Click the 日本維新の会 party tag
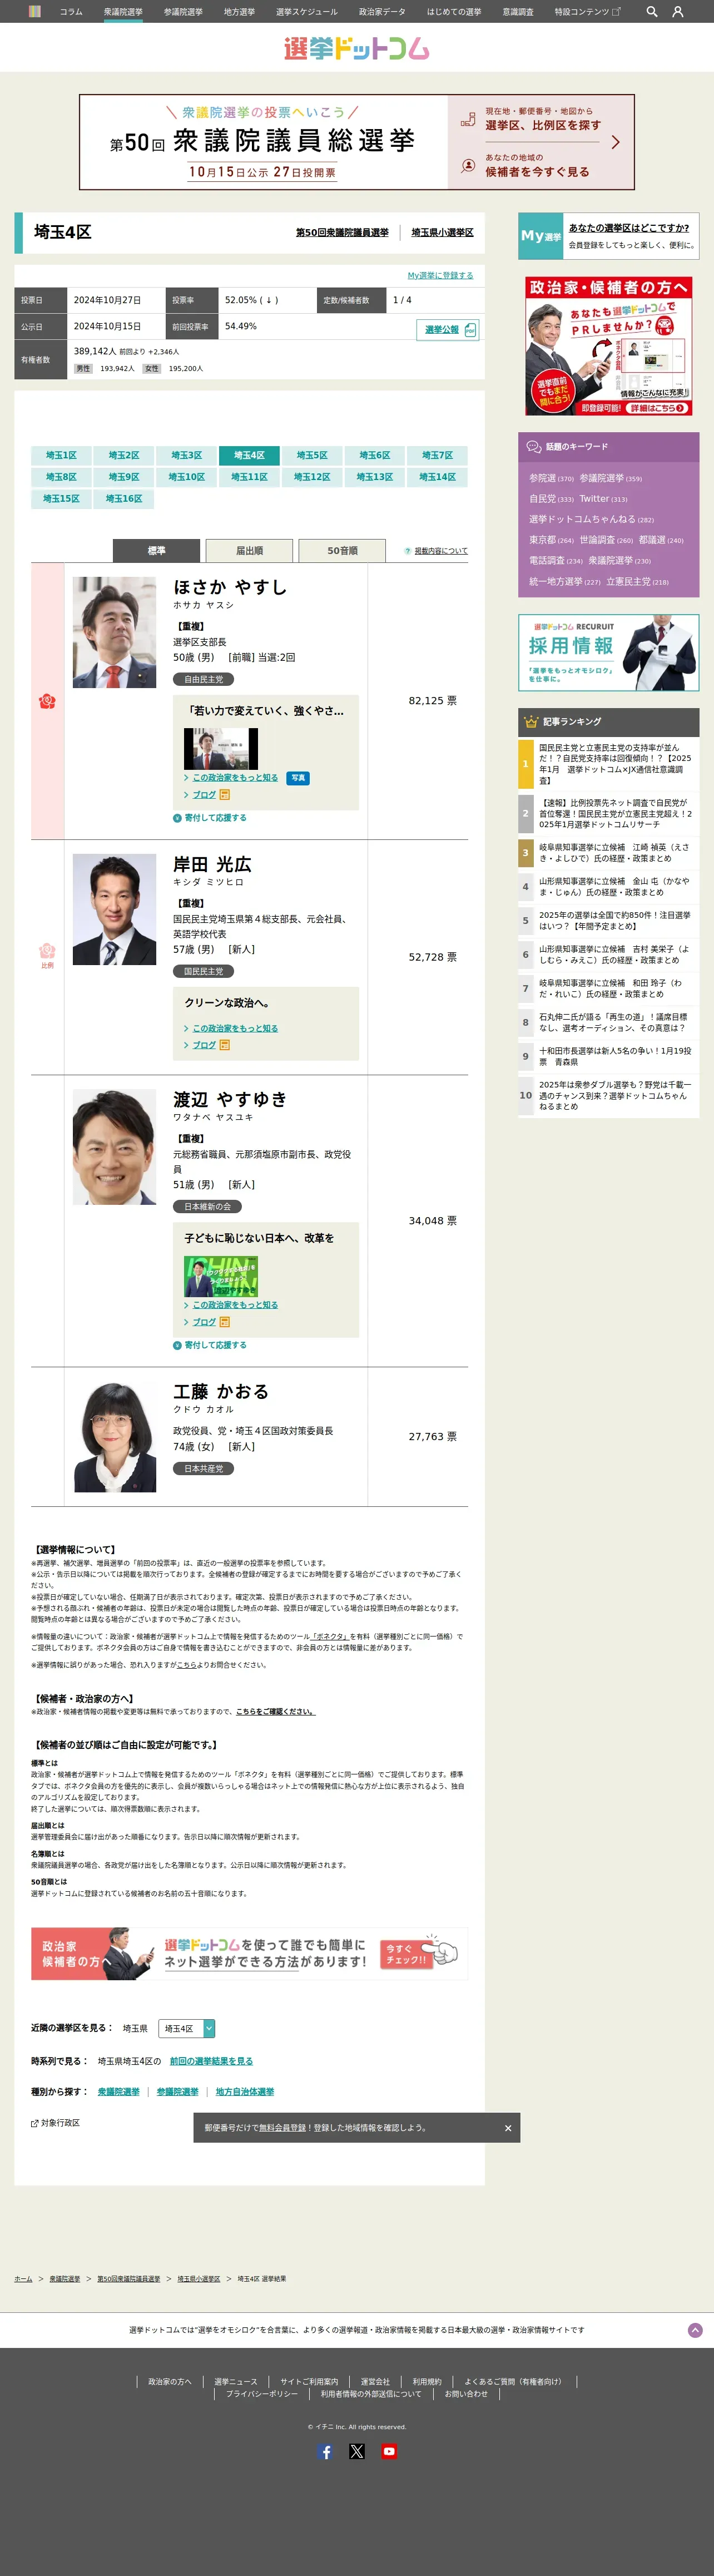Screen dimensions: 714x2576 [x=207, y=1207]
